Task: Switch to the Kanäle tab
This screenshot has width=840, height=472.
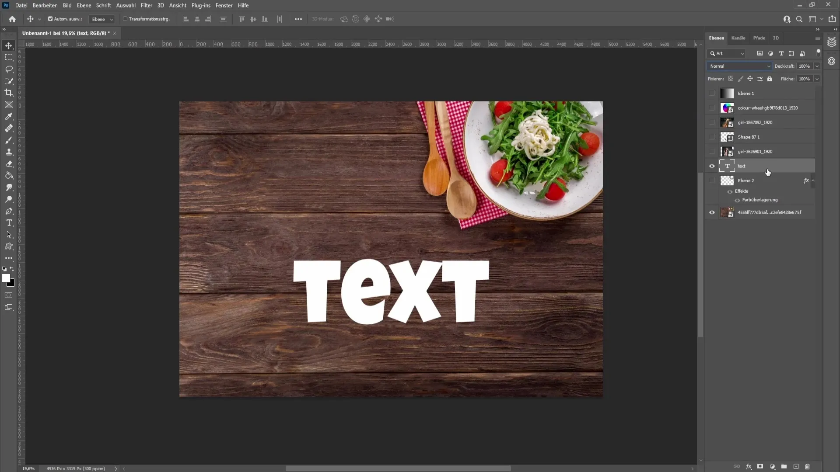Action: 739,38
